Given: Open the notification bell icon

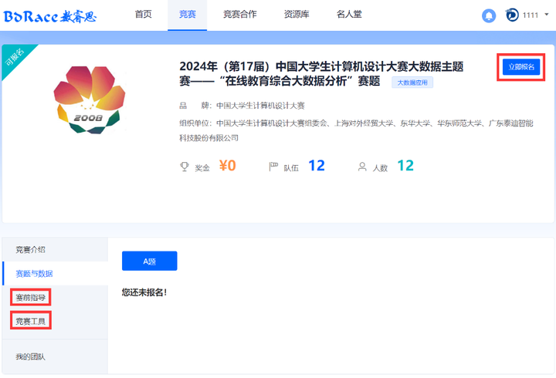Looking at the screenshot, I should point(489,15).
